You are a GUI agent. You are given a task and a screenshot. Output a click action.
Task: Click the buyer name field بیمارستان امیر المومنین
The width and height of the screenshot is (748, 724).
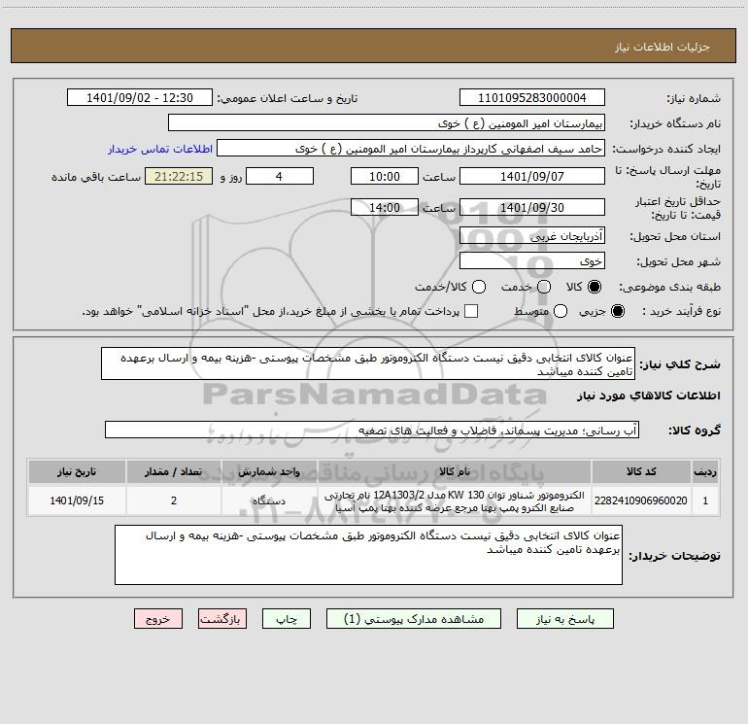click(x=387, y=122)
